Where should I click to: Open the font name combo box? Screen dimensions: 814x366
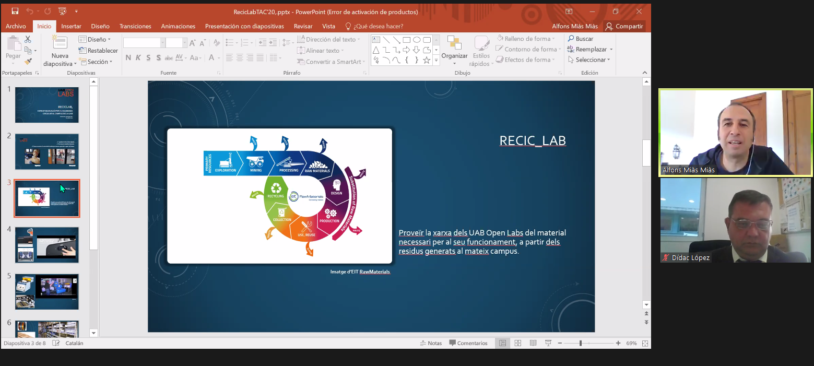tap(144, 43)
